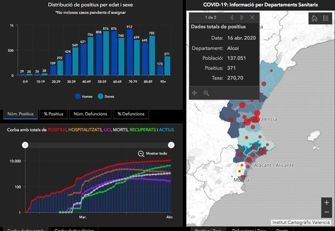Go to next popup record arrow
This screenshot has height=231, width=335.
(242, 17)
